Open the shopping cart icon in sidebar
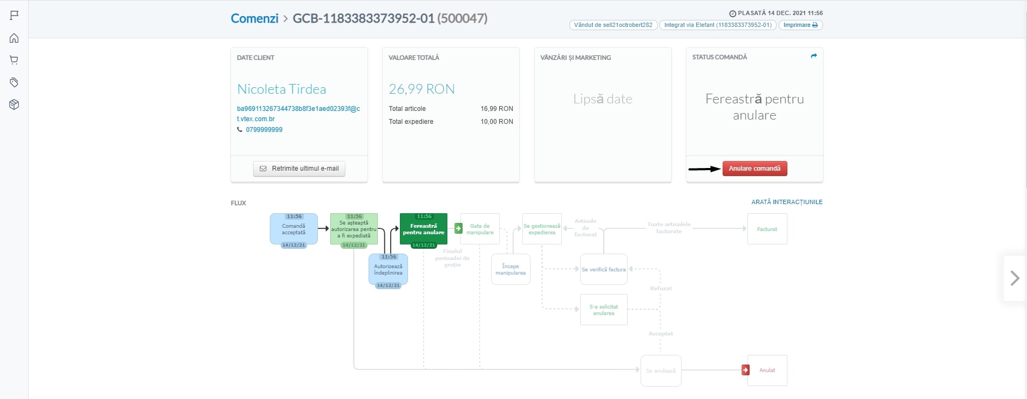The height and width of the screenshot is (399, 1027). click(x=14, y=60)
